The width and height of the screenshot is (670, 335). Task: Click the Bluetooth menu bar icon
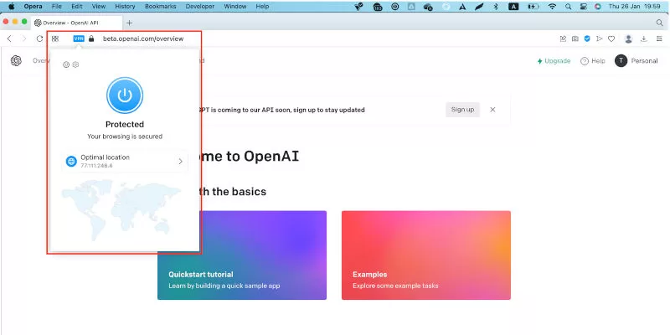pyautogui.click(x=496, y=7)
